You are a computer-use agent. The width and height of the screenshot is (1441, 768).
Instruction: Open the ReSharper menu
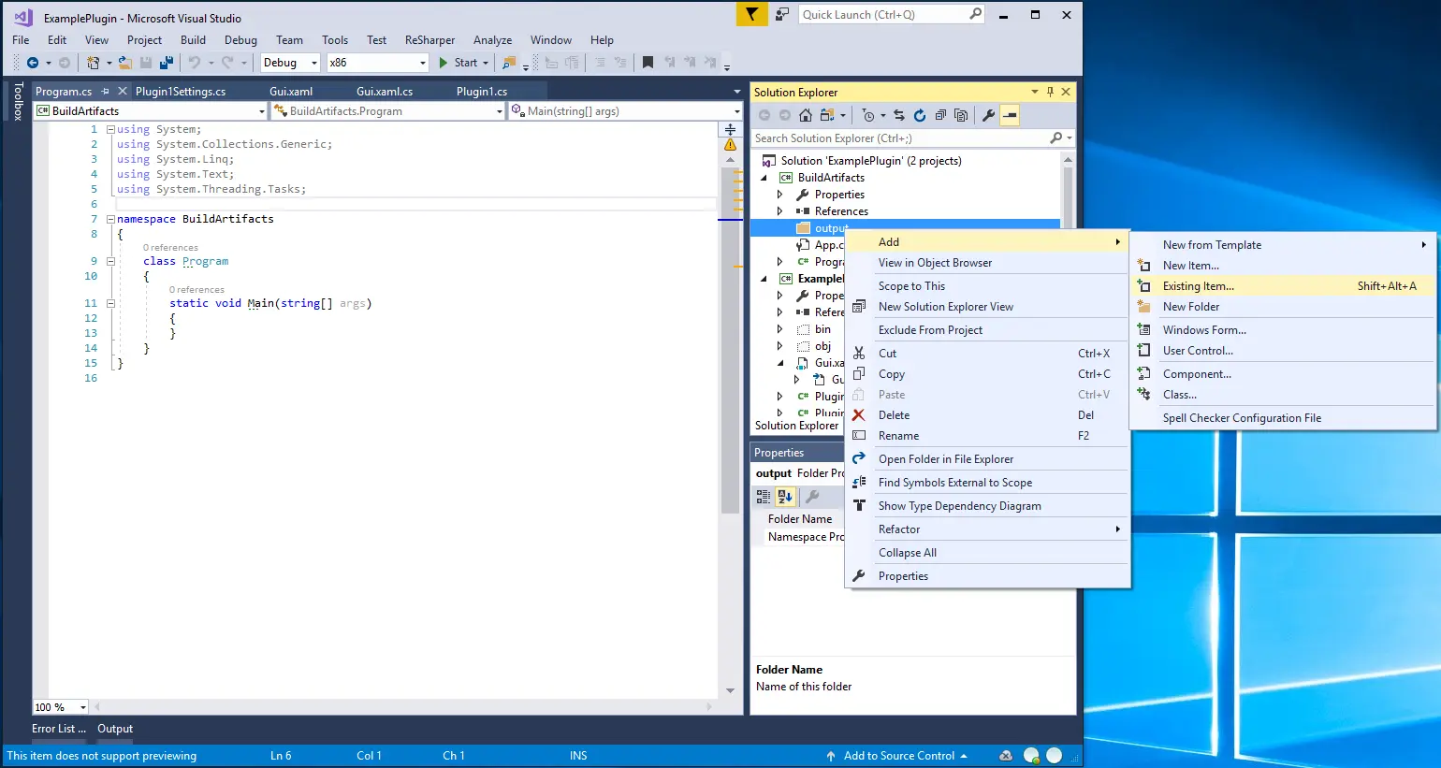[x=429, y=40]
